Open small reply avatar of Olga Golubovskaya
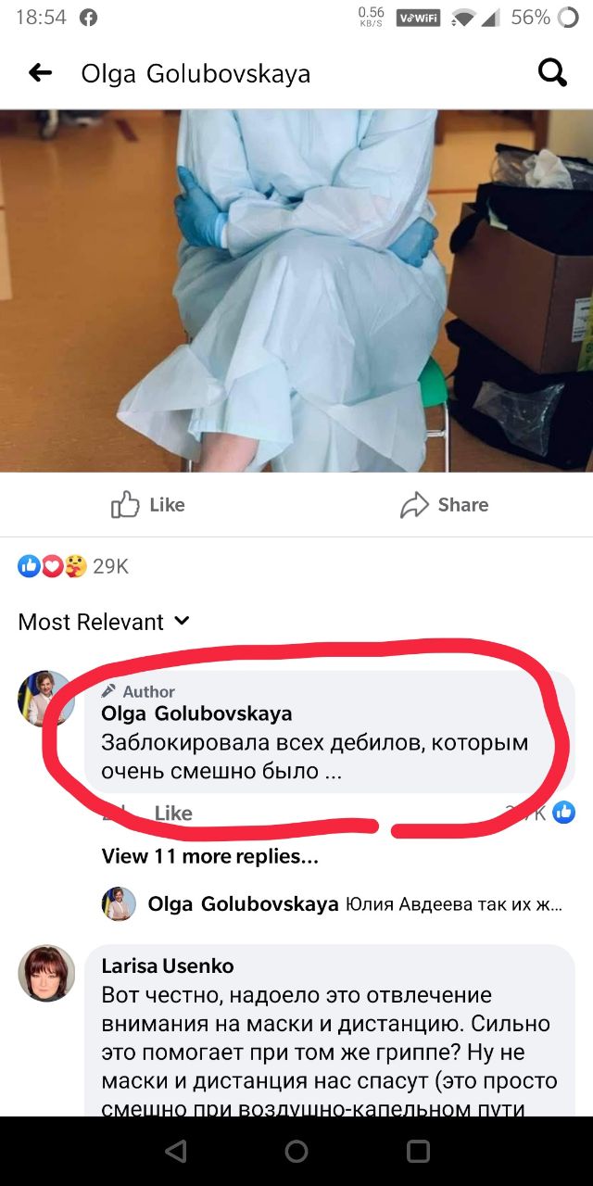This screenshot has height=1186, width=593. tap(119, 903)
